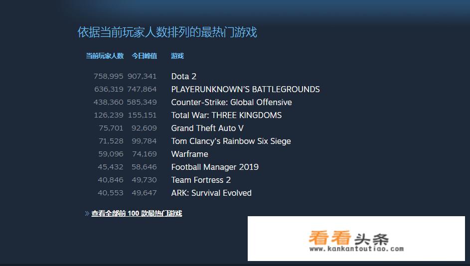Open the Warframe game link

tap(189, 154)
